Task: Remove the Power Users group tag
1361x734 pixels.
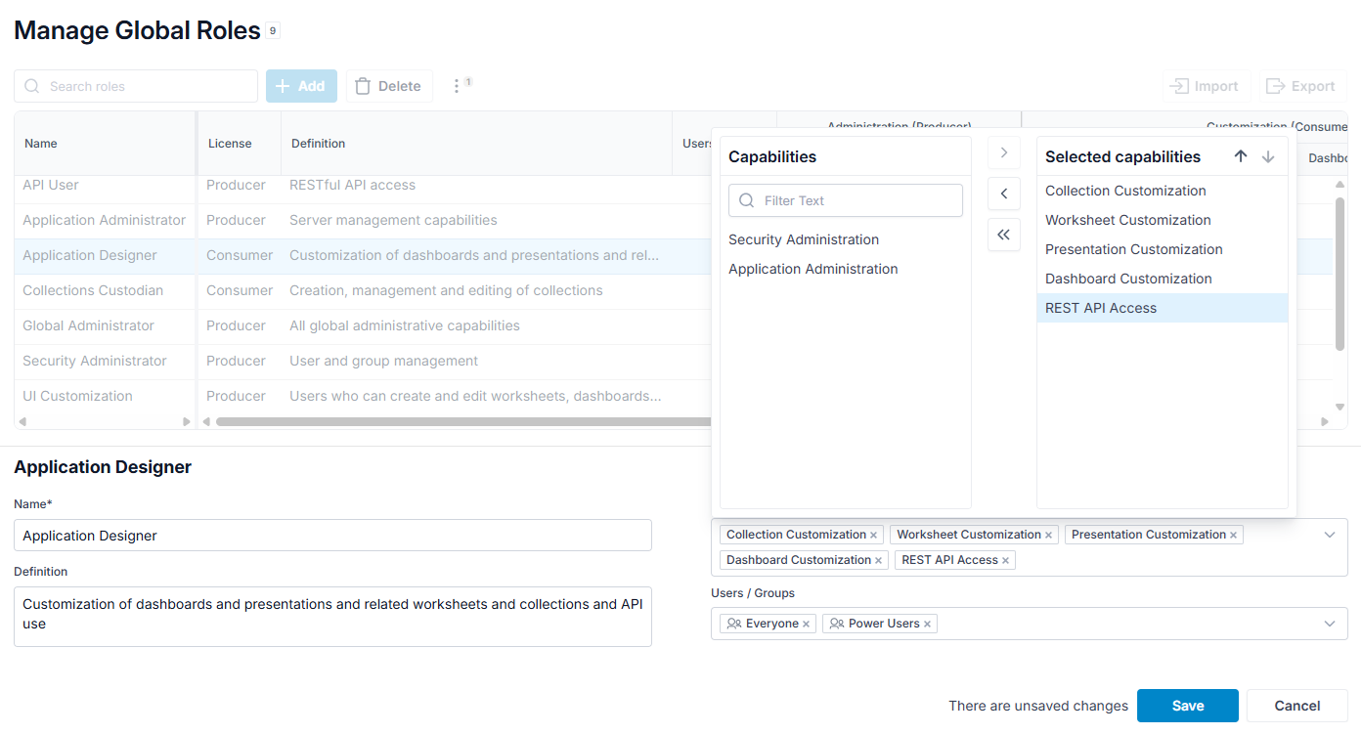Action: (927, 625)
